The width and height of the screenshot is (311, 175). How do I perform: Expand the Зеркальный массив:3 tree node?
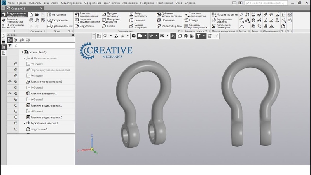click(24, 123)
